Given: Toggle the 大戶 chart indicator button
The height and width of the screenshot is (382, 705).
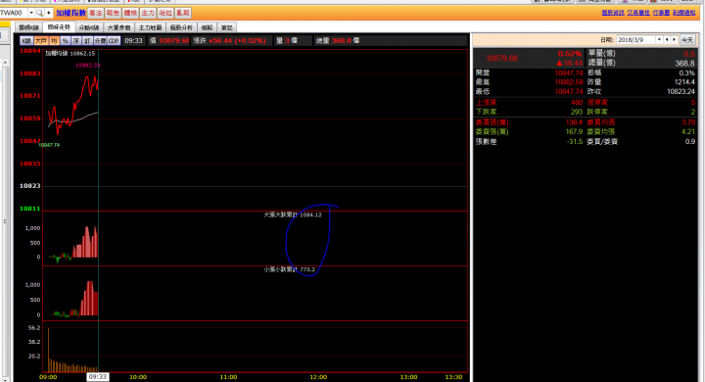Looking at the screenshot, I should coord(41,40).
